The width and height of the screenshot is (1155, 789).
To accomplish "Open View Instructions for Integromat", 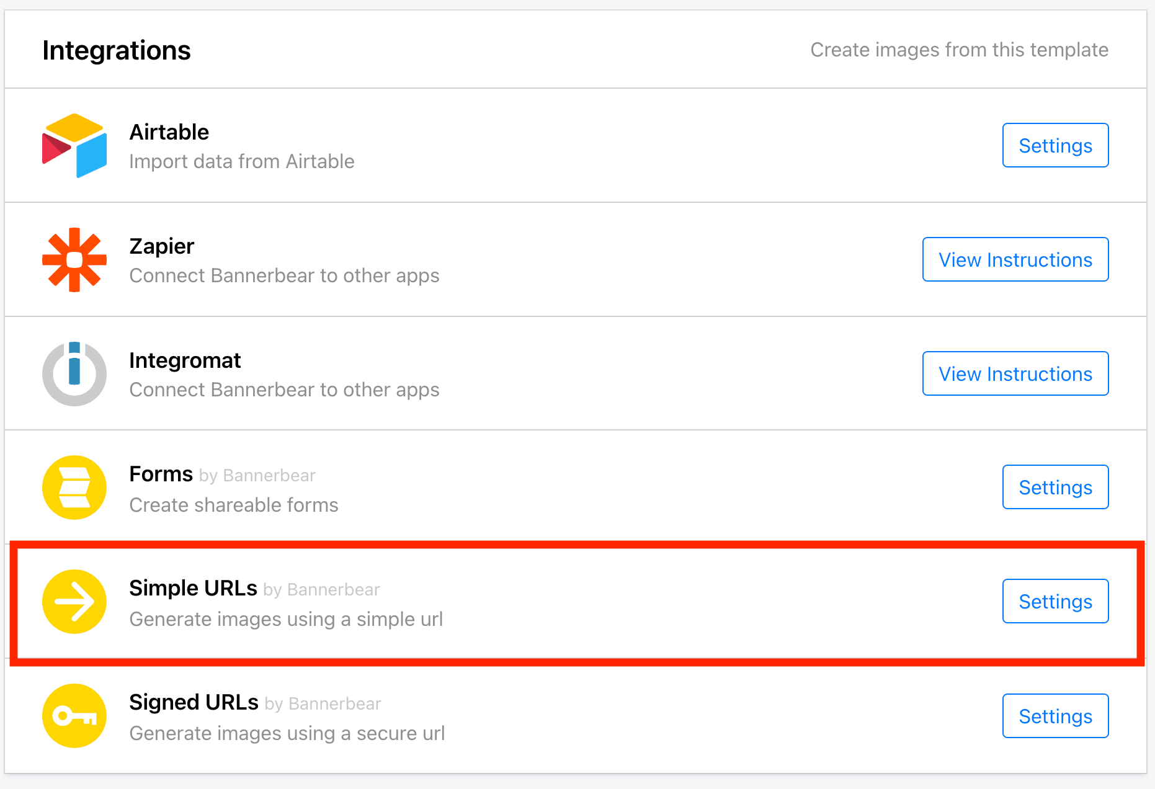I will click(x=1015, y=373).
